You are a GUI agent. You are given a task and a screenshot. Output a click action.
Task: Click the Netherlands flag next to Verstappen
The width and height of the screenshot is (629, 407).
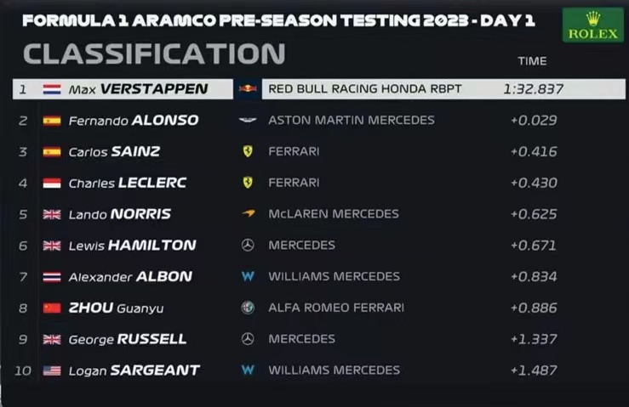coord(52,88)
